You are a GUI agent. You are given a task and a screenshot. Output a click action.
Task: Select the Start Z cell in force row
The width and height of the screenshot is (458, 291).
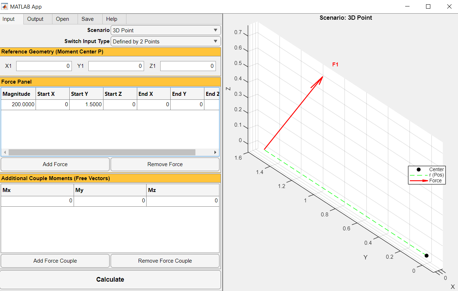120,104
